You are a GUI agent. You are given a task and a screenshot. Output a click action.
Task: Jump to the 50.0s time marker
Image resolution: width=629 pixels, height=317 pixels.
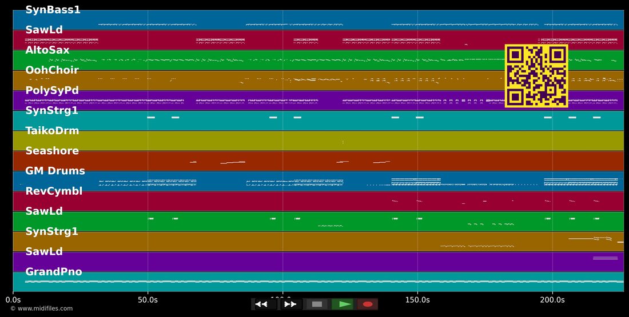click(148, 300)
